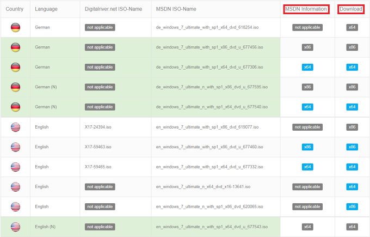This screenshot has height=237, width=370.
Task: Select de_windows_7_ultimate_with_sp1_x86_dvd_u_677456.iso text
Action: coord(209,47)
